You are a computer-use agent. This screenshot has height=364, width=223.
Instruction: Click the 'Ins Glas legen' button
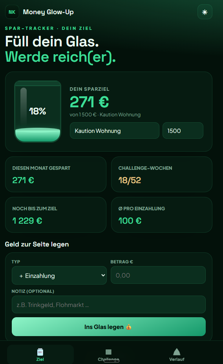(x=109, y=327)
